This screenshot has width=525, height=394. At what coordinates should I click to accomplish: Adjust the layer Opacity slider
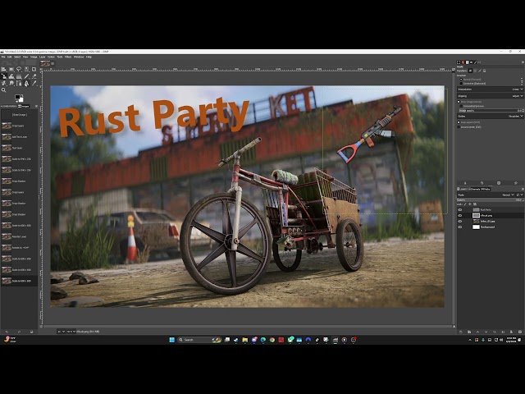tap(491, 200)
